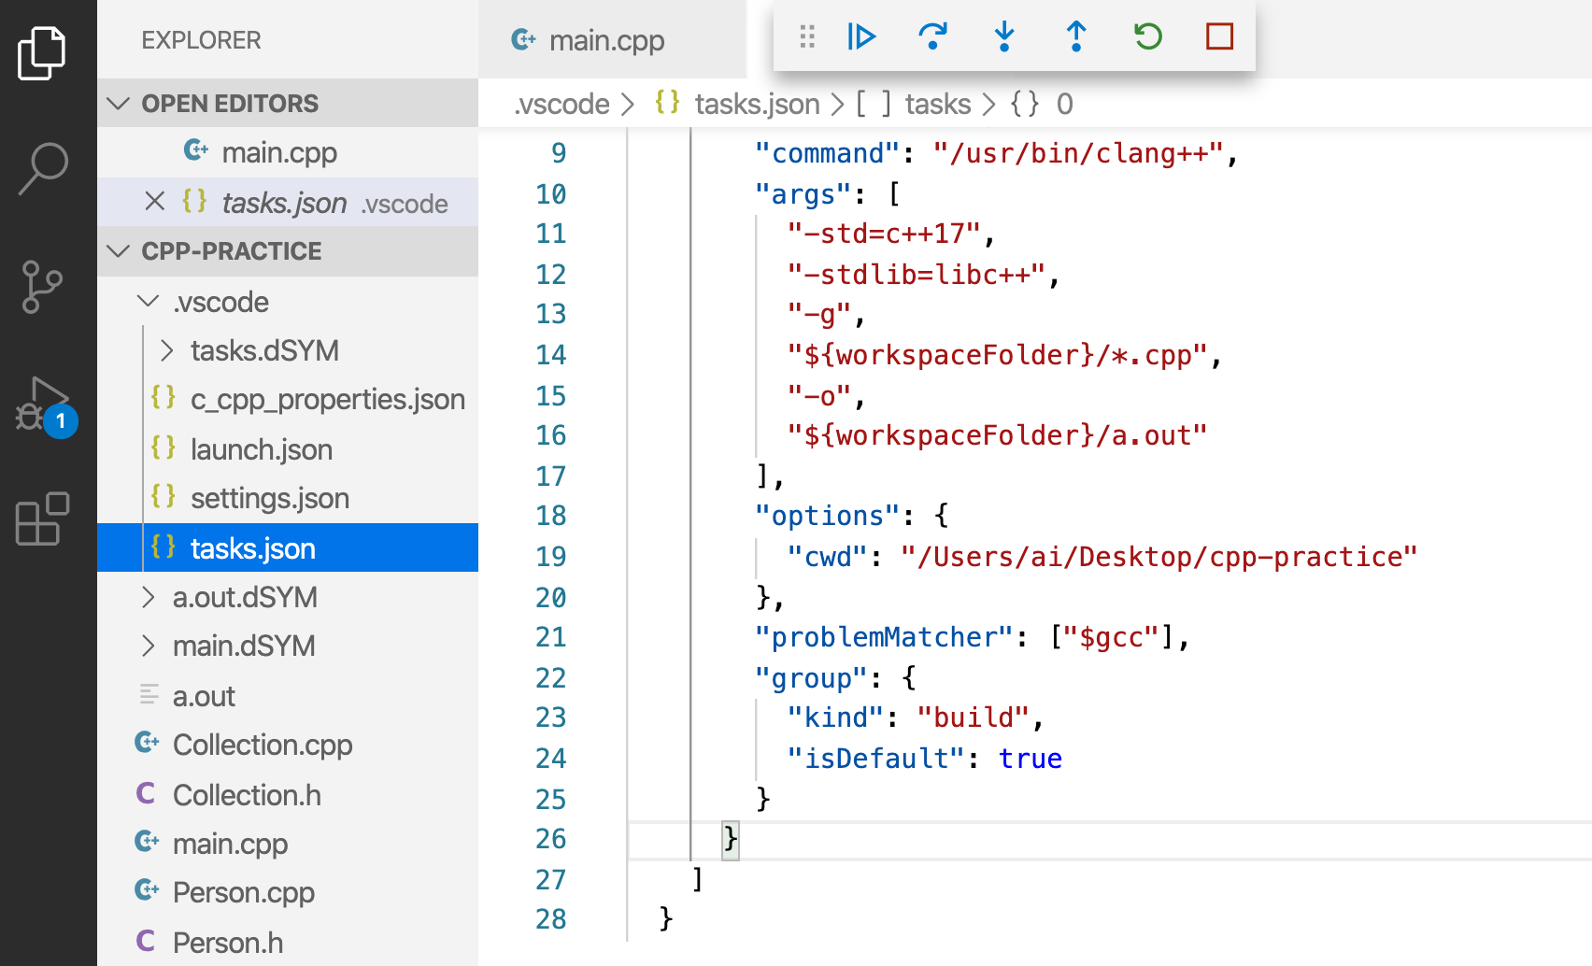The image size is (1592, 966).
Task: Click the closing brace on line 26
Action: tap(731, 839)
